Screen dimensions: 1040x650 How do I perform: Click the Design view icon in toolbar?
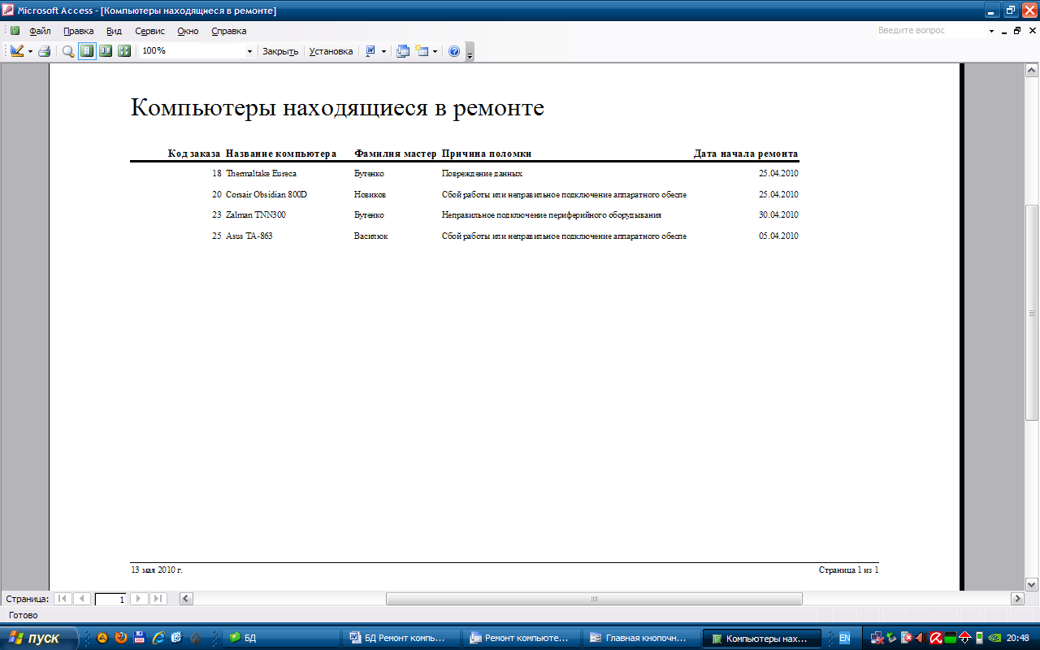17,51
